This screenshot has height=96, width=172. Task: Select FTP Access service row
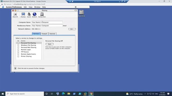[x=29, y=52]
